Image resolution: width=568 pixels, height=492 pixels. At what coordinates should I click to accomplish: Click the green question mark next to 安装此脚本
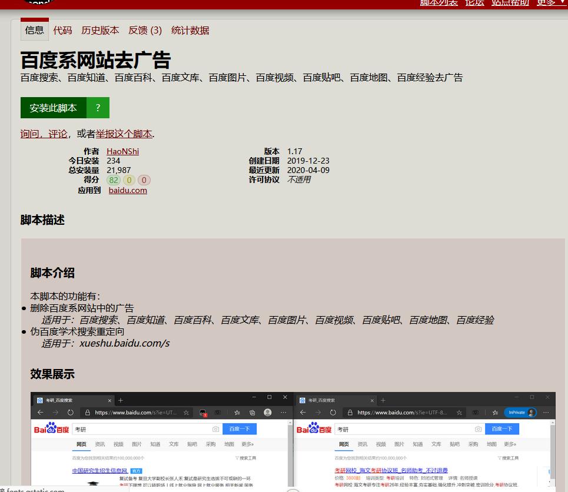coord(97,108)
